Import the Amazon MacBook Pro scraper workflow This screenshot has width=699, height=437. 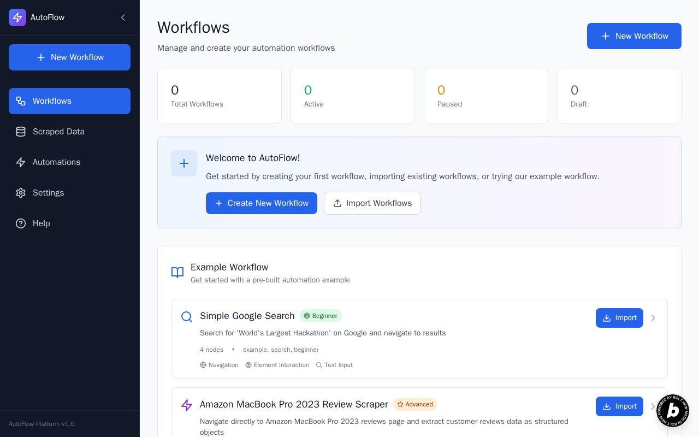click(619, 406)
